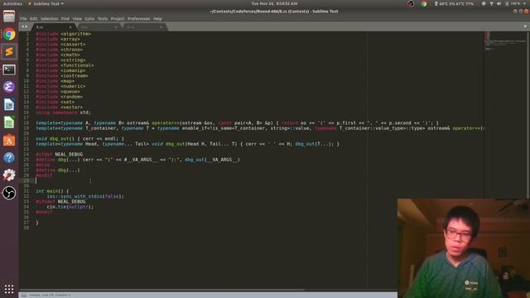
Task: Click '#include <functional>' on line 7
Action: click(x=65, y=65)
